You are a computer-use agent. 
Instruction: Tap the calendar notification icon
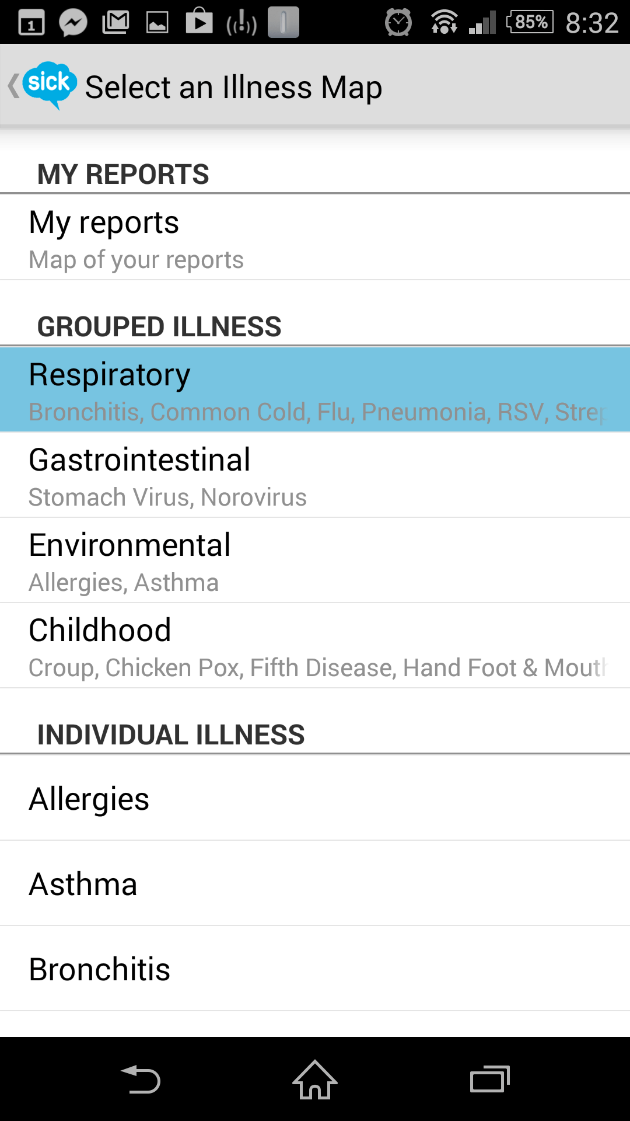click(x=32, y=23)
